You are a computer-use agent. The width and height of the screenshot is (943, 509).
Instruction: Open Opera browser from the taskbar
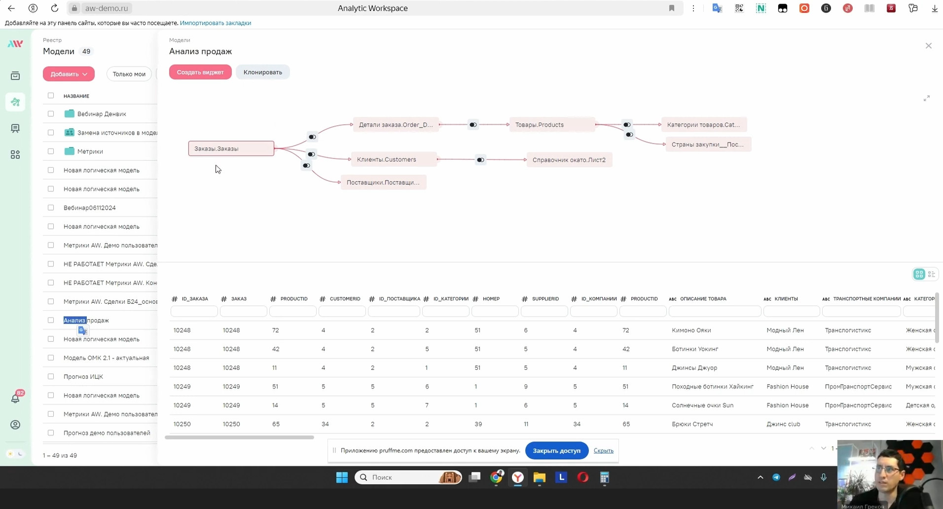coord(583,477)
